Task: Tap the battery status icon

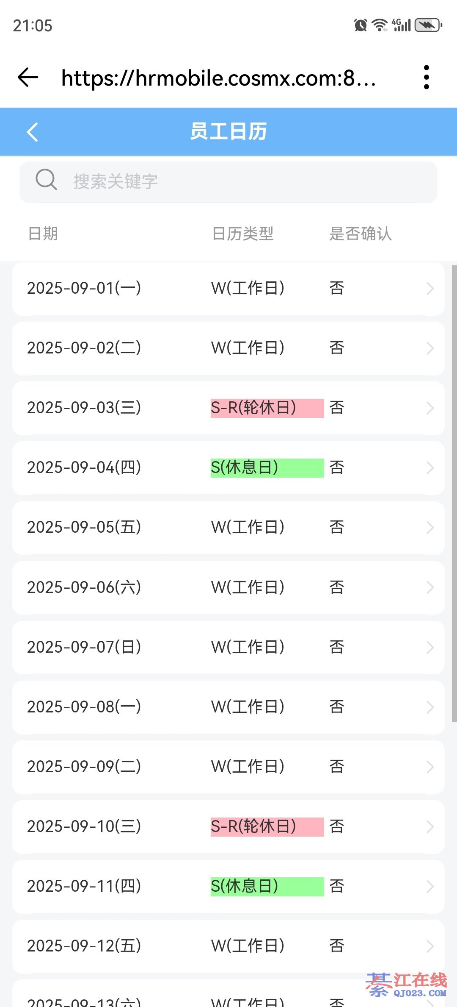Action: pyautogui.click(x=428, y=25)
